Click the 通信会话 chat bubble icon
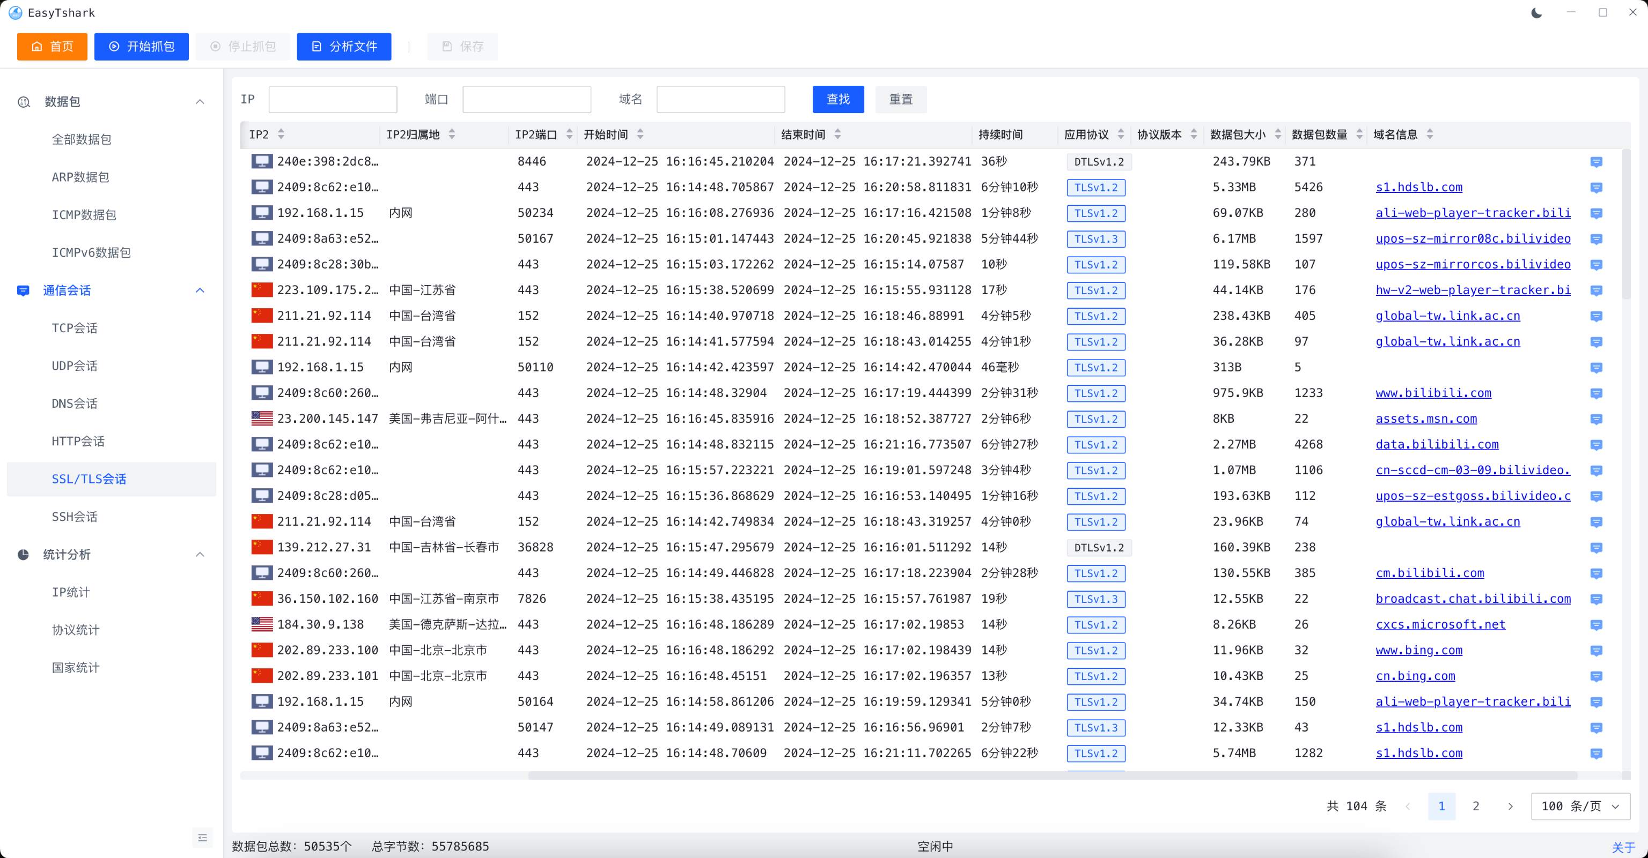The height and width of the screenshot is (858, 1648). (23, 290)
